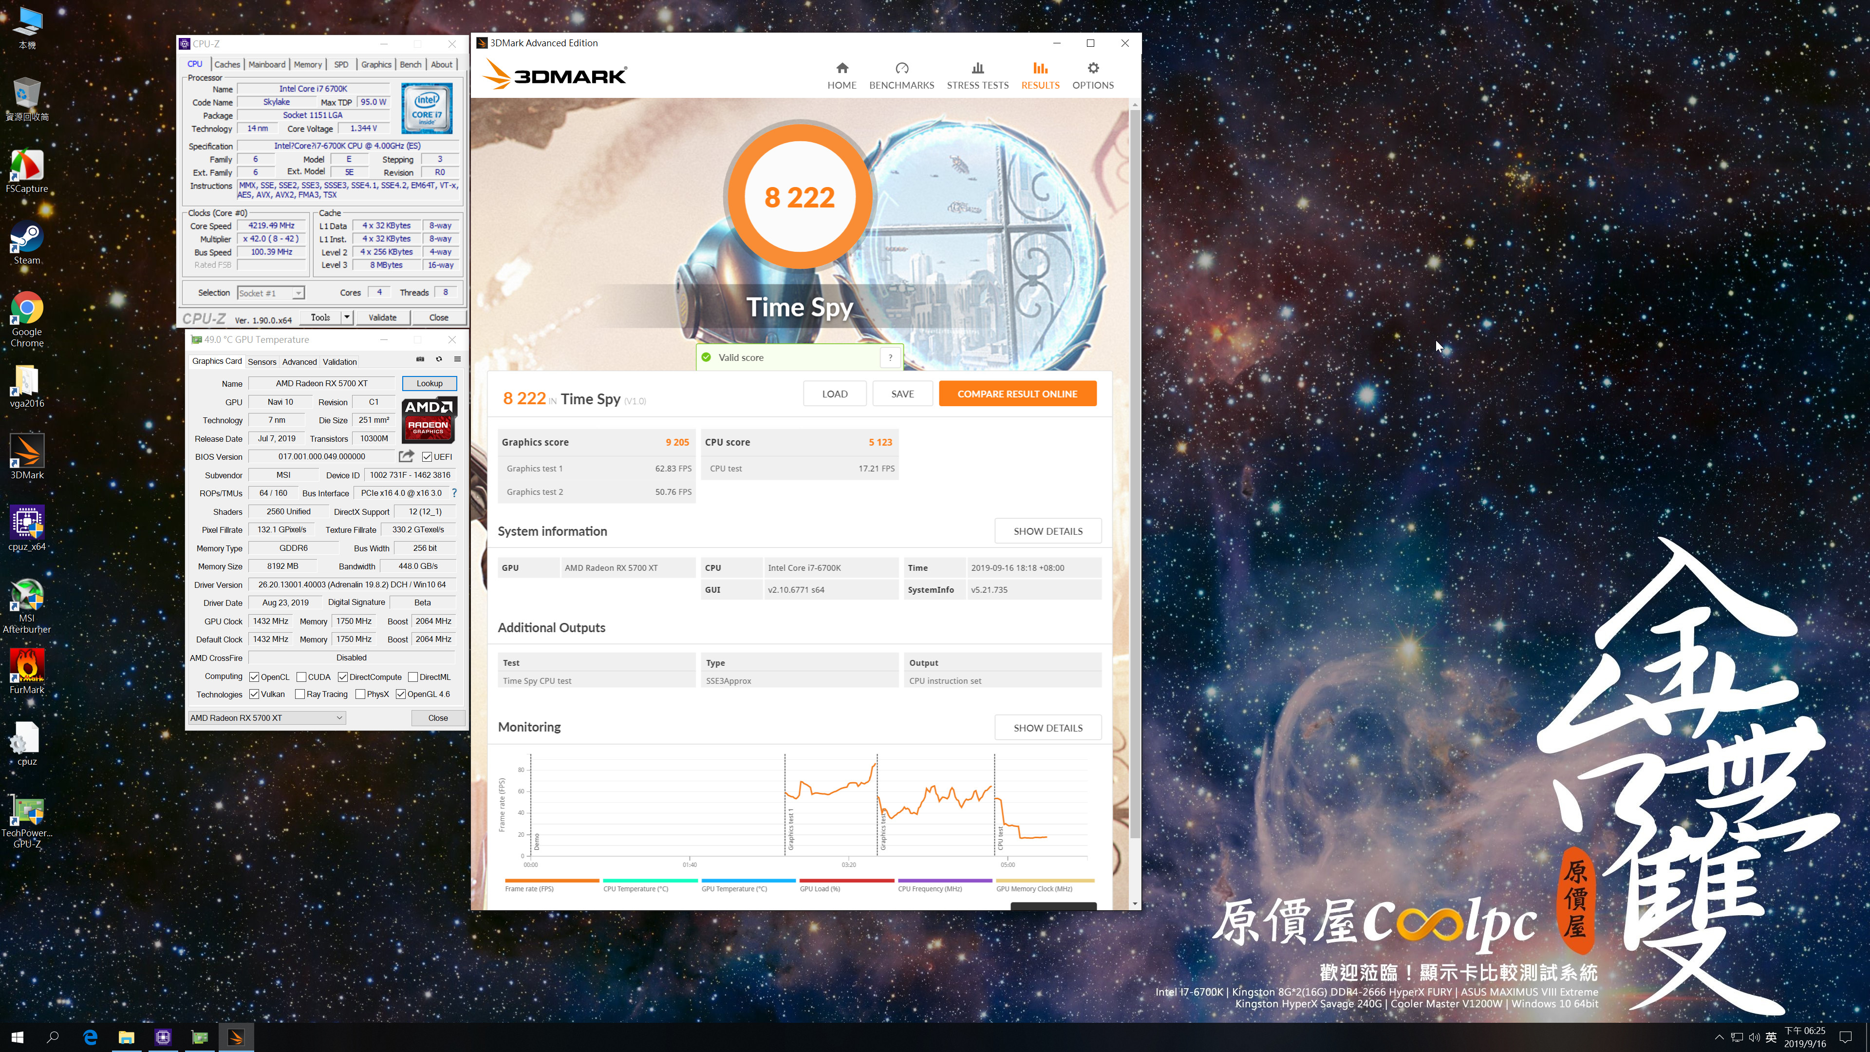1870x1052 pixels.
Task: Toggle PhysX checkbox
Action: [x=360, y=694]
